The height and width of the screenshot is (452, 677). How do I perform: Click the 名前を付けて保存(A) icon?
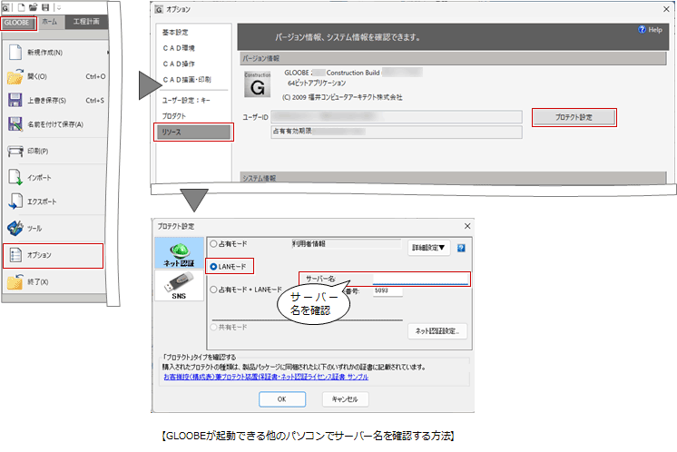(15, 124)
